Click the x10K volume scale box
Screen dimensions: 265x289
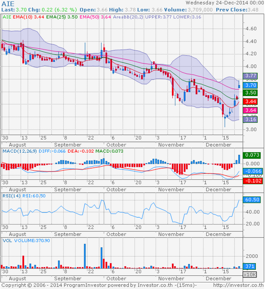click(x=250, y=274)
